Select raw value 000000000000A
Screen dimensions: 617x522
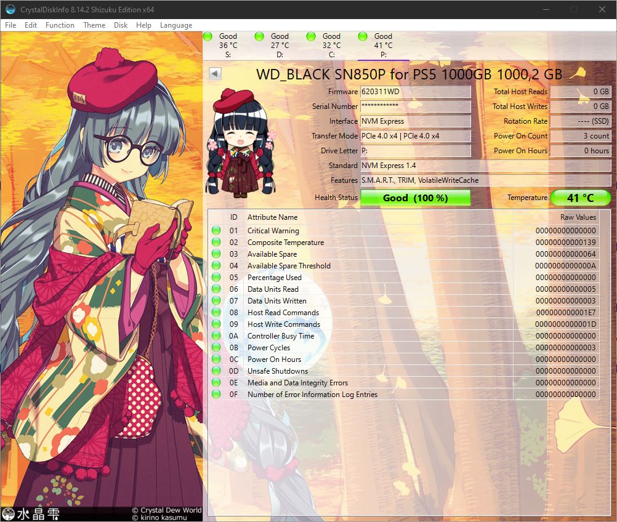coord(565,266)
